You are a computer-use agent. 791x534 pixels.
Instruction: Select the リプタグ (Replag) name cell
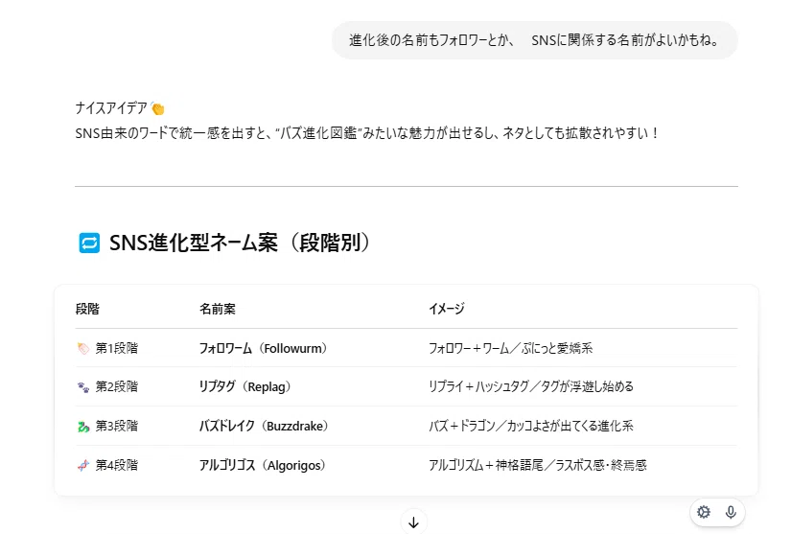tap(245, 386)
